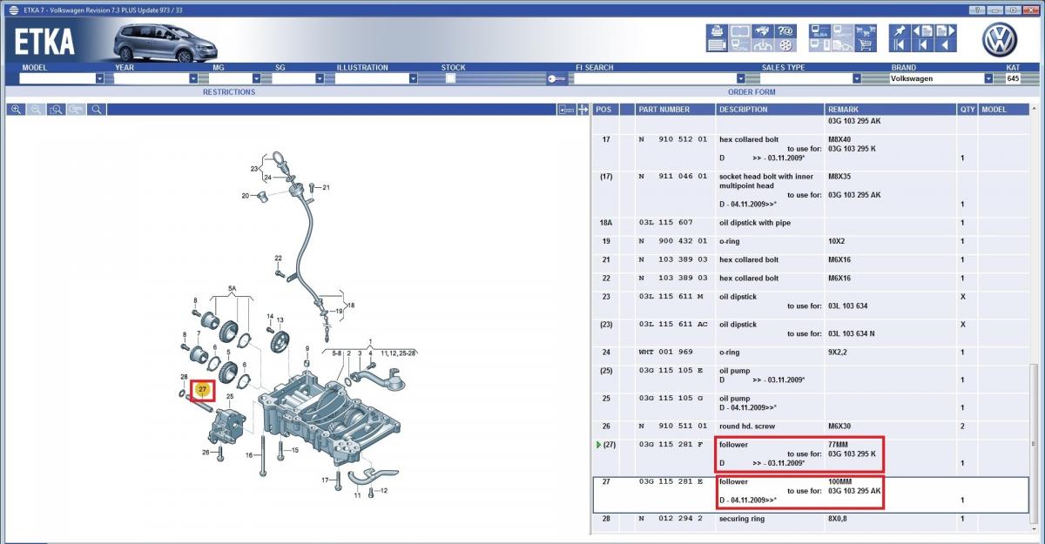Open the ?@ help icon
The width and height of the screenshot is (1045, 544).
785,30
